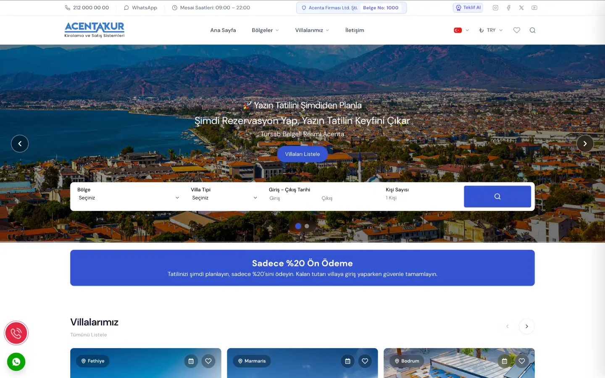Select the second carousel slide dot
The height and width of the screenshot is (378, 605).
[x=307, y=226]
